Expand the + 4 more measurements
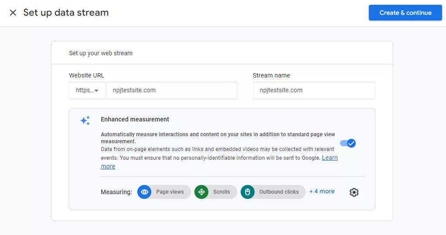This screenshot has height=235, width=446. 322,191
